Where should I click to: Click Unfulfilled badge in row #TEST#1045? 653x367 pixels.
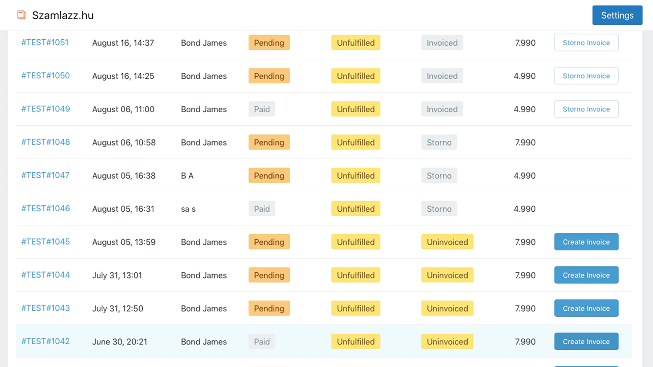pos(355,242)
